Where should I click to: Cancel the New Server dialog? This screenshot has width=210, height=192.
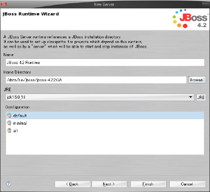(188, 184)
